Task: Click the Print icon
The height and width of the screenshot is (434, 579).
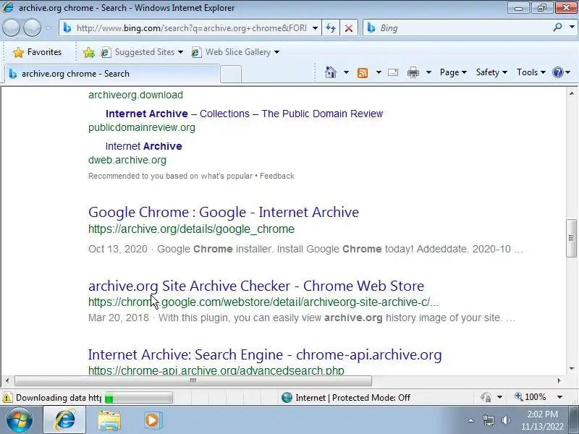Action: 413,72
